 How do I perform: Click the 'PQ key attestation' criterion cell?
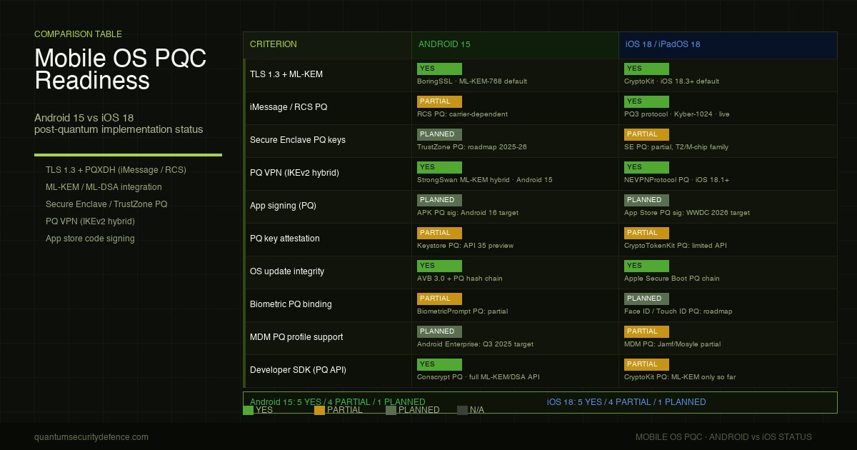pos(327,239)
